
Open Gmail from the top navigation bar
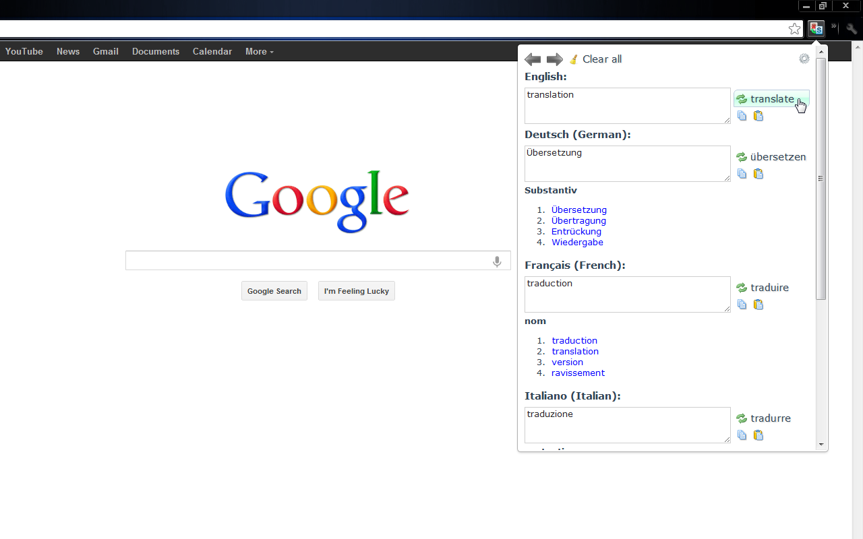tap(106, 51)
